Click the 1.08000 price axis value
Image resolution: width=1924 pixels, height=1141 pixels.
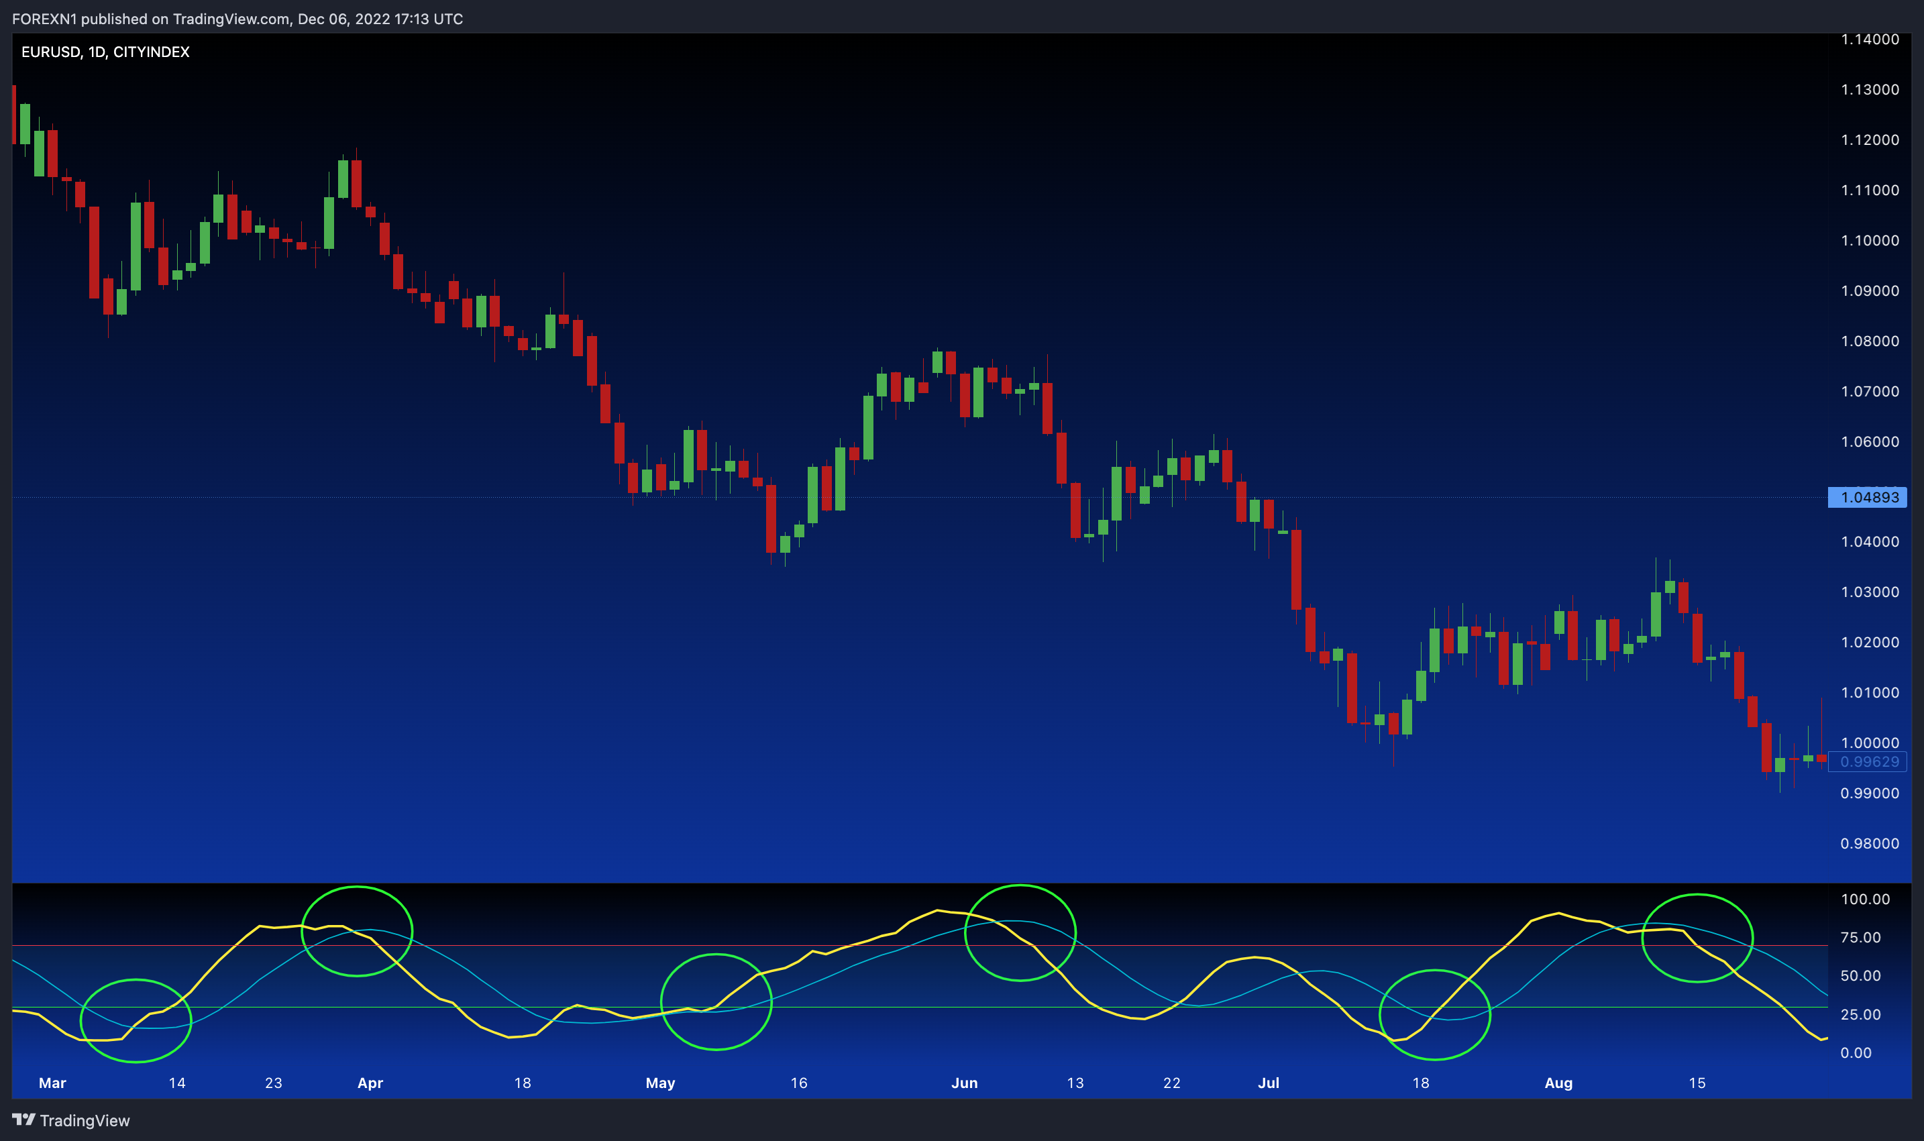[1870, 341]
